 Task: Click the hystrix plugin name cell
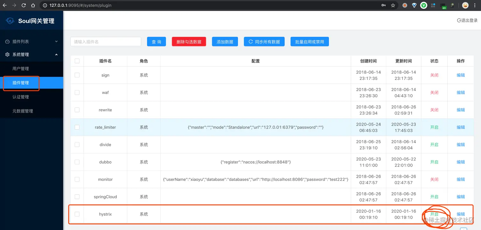[105, 214]
